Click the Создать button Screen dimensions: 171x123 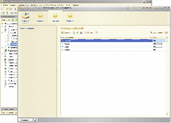66,33
